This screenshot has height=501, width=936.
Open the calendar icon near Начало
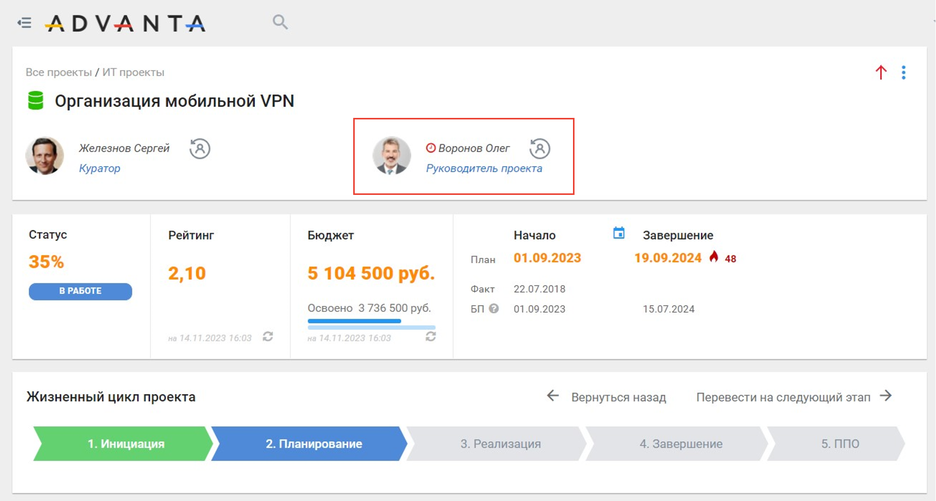(x=618, y=233)
